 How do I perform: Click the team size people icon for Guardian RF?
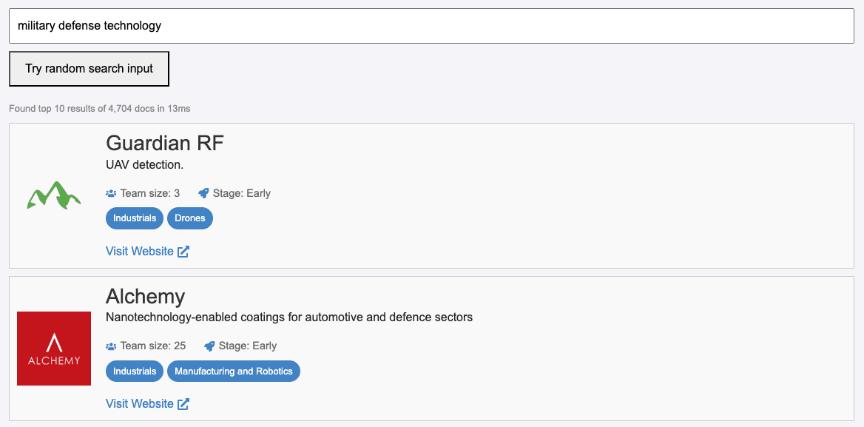tap(111, 192)
